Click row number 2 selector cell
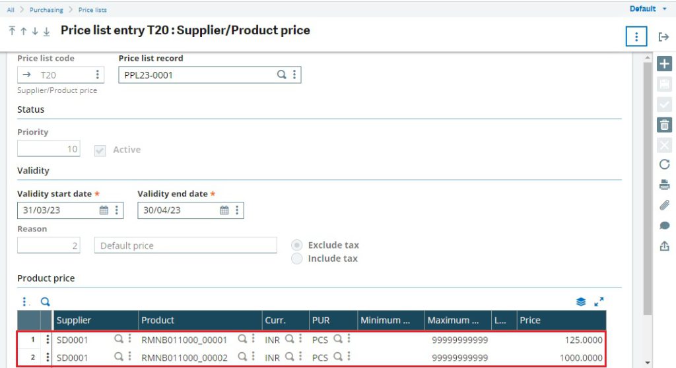This screenshot has width=676, height=368. [29, 357]
